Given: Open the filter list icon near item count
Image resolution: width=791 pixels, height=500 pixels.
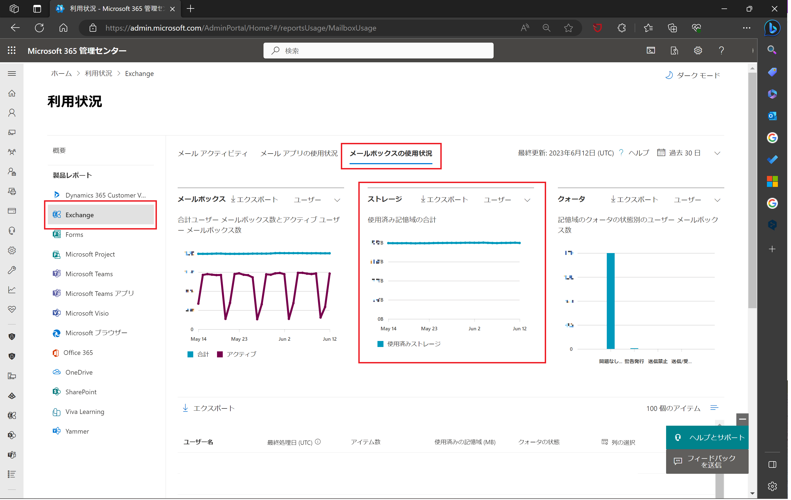Looking at the screenshot, I should 714,408.
